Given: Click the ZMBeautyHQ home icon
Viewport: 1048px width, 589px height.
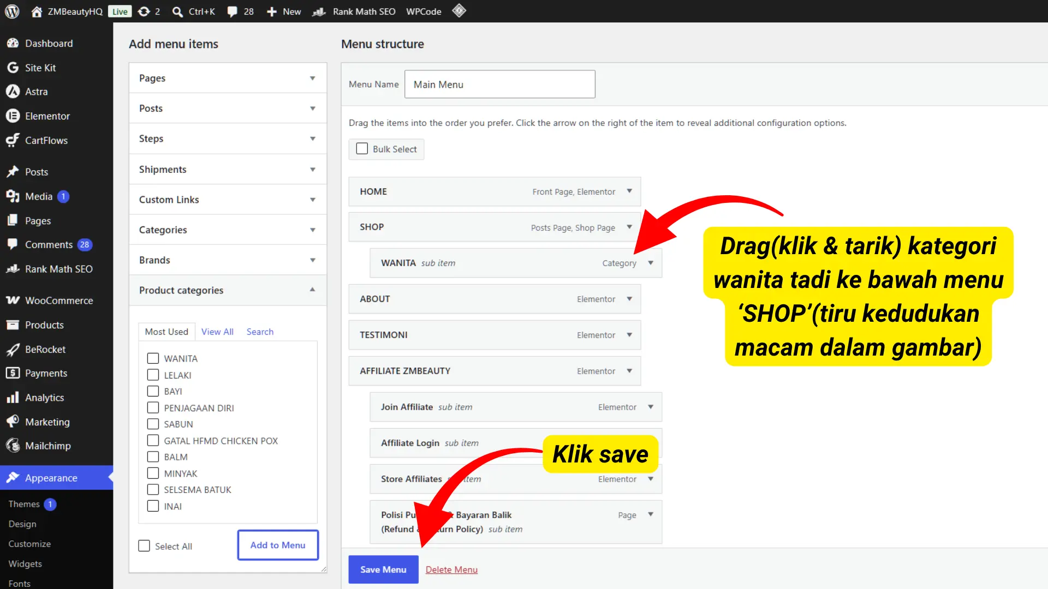Looking at the screenshot, I should click(37, 11).
